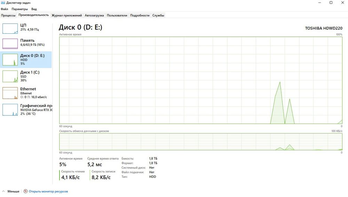The image size is (348, 197).
Task: Collapse view with the Меньше chevron
Action: 3,191
